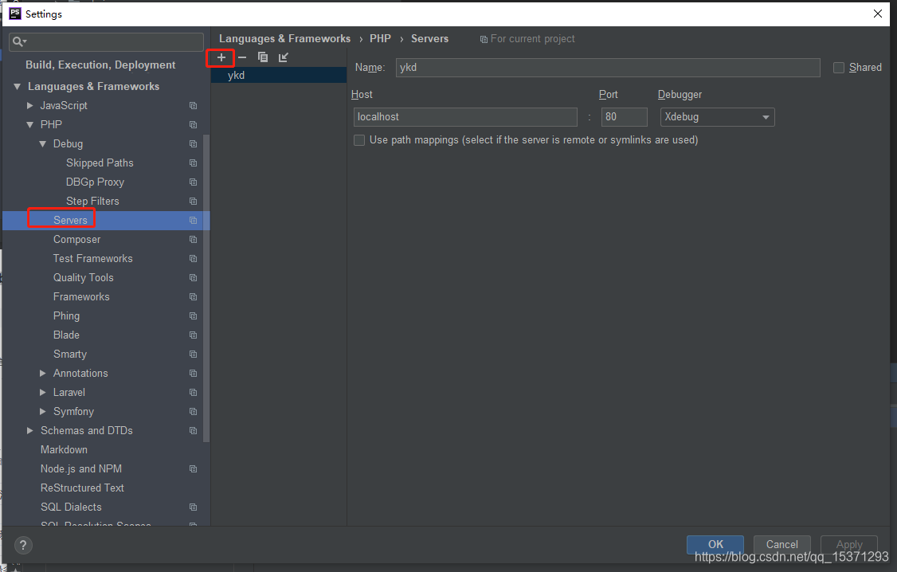Click the per-project icon next to Markdown
This screenshot has width=897, height=572.
point(192,449)
